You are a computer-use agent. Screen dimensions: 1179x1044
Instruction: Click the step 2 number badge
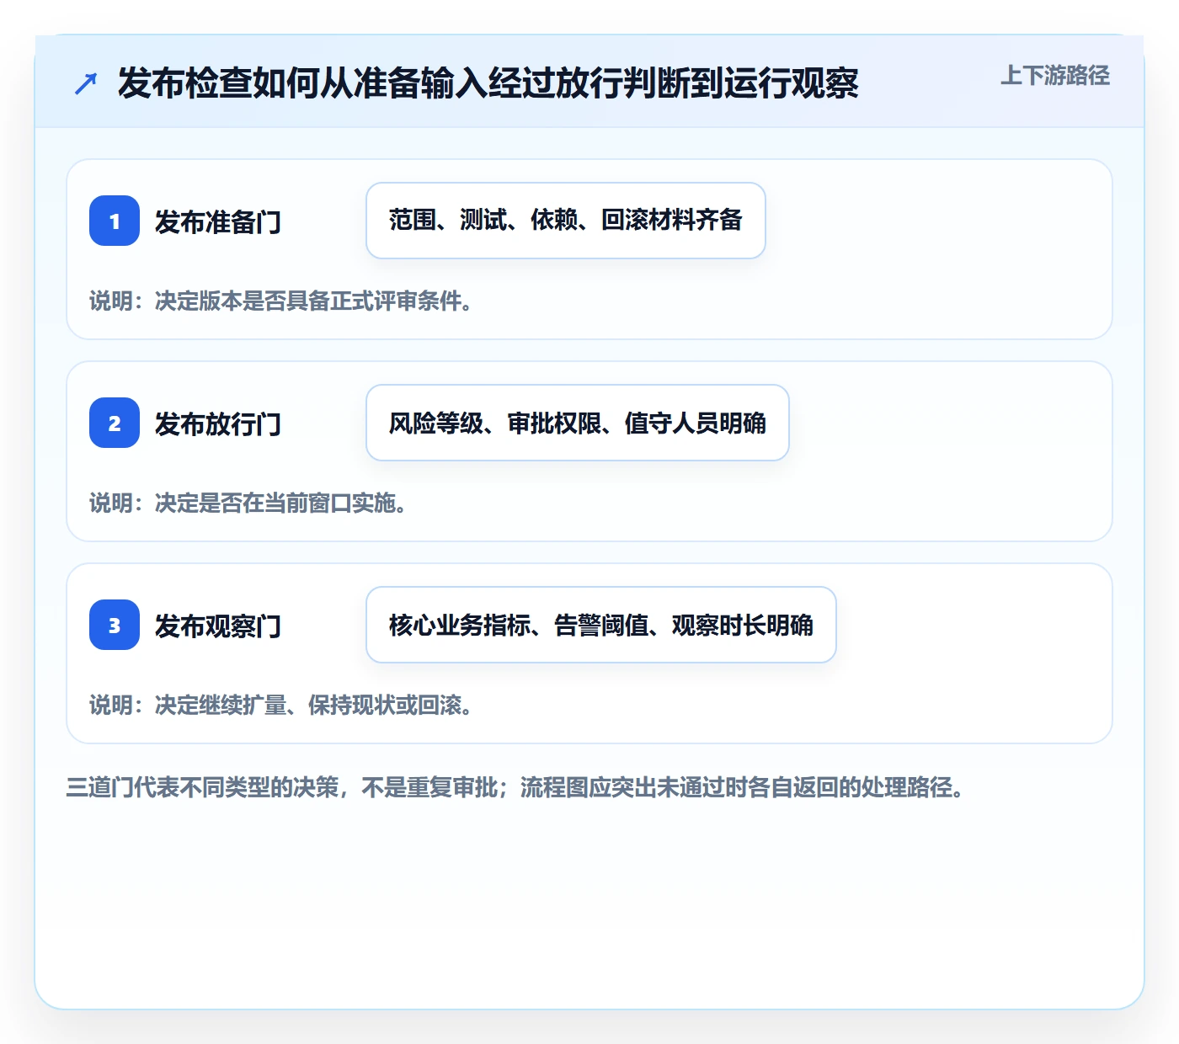click(115, 423)
